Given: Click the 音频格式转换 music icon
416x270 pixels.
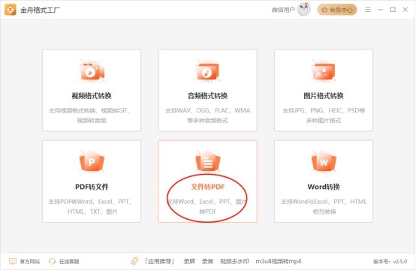Looking at the screenshot, I should pyautogui.click(x=208, y=71).
